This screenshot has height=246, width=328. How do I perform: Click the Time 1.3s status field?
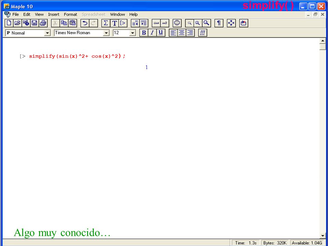click(x=246, y=243)
